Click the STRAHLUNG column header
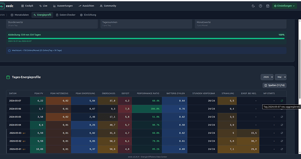Viewport: 301px width, 159px height. pos(228,93)
